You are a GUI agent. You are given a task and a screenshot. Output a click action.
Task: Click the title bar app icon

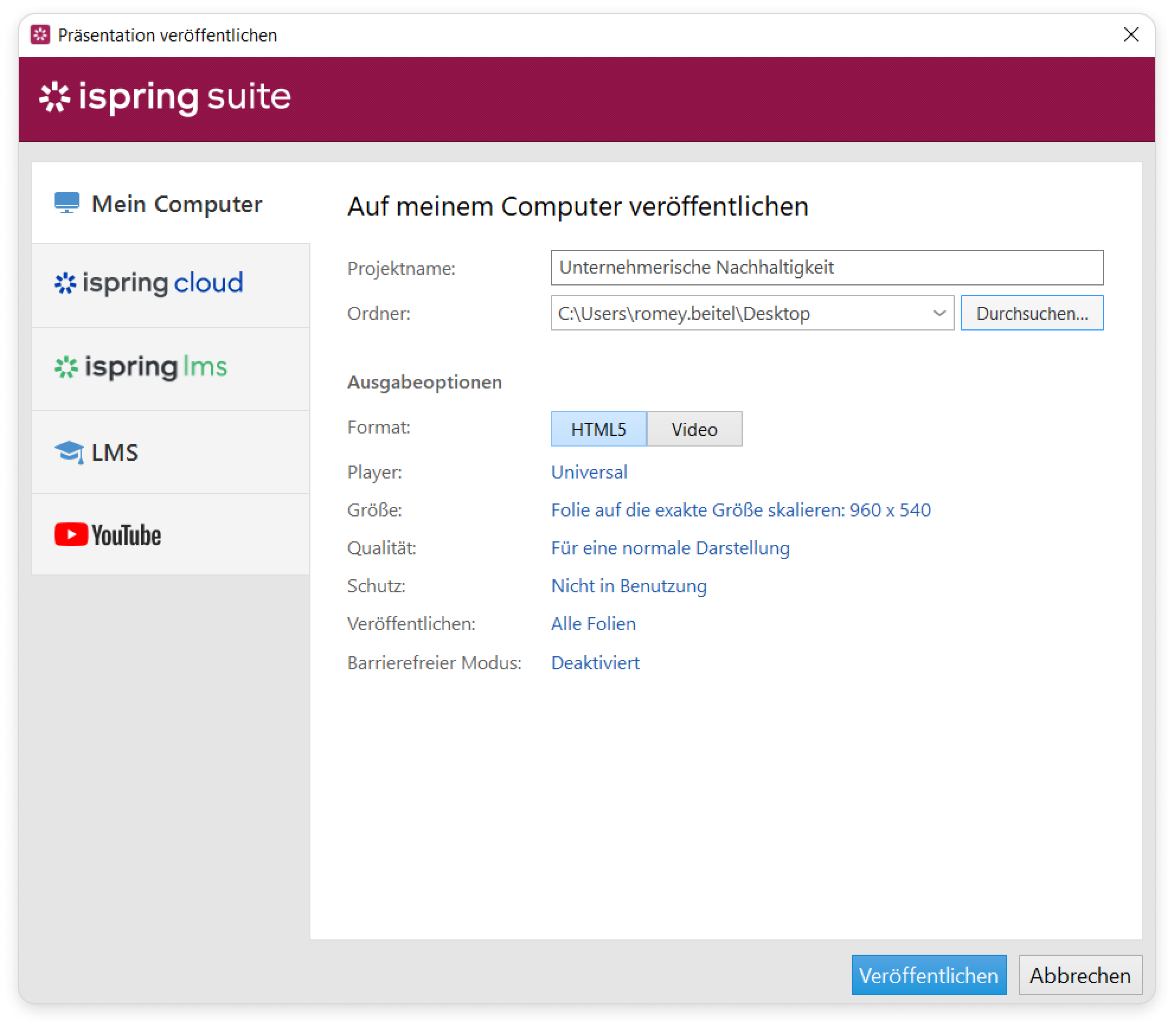click(x=40, y=35)
